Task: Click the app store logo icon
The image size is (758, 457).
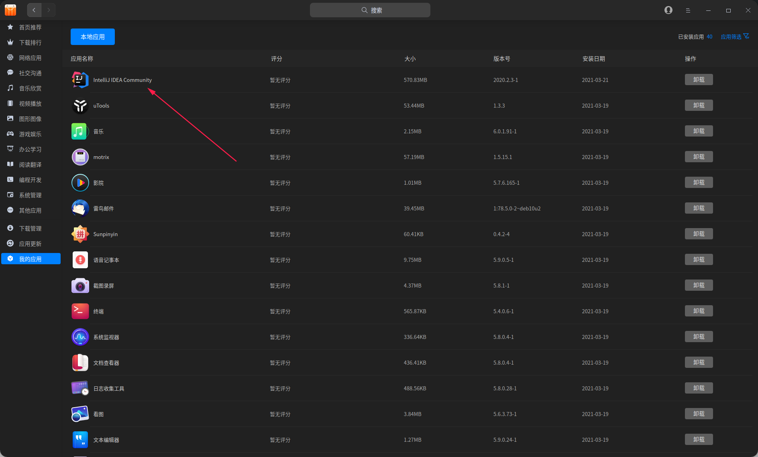Action: pyautogui.click(x=10, y=10)
